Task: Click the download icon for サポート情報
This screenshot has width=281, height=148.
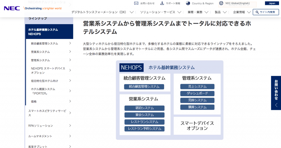Action: [162, 3]
